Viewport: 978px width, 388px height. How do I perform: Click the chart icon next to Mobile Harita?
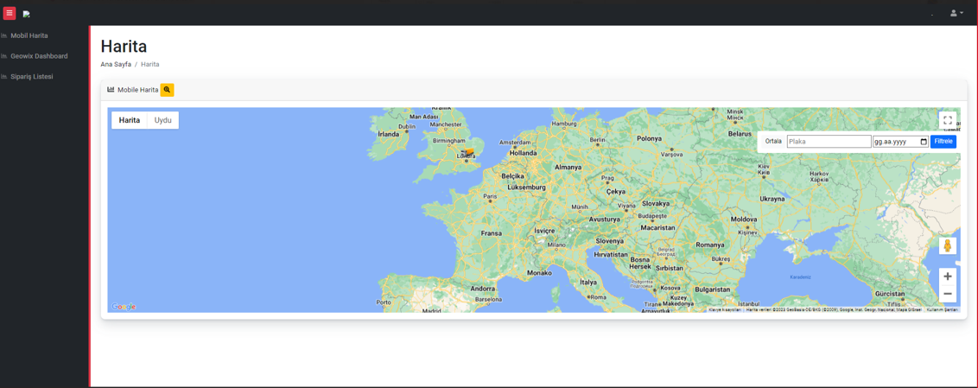click(111, 90)
